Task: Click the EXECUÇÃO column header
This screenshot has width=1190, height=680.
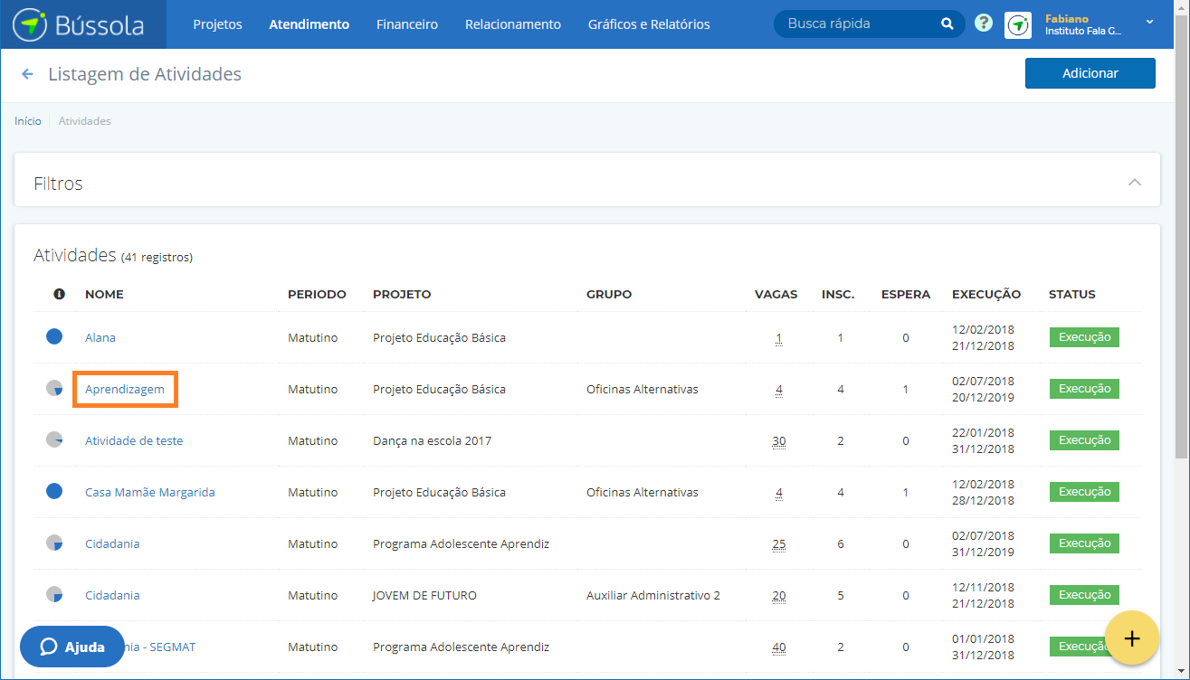Action: coord(986,294)
